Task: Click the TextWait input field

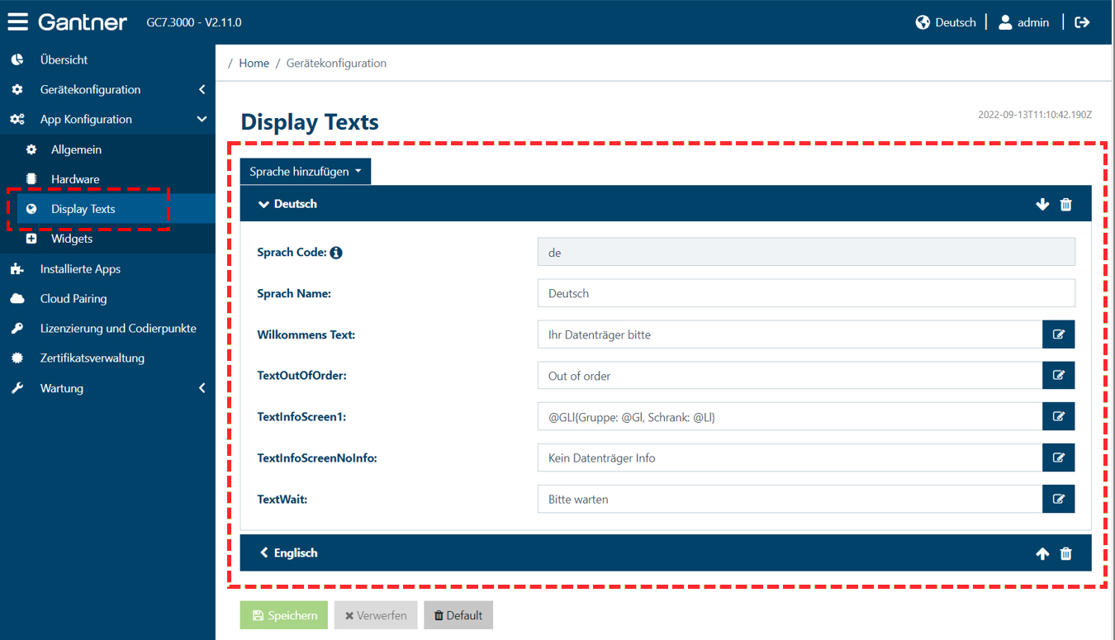Action: 790,499
